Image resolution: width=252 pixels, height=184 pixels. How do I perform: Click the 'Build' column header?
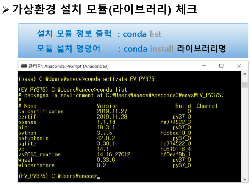[183, 106]
